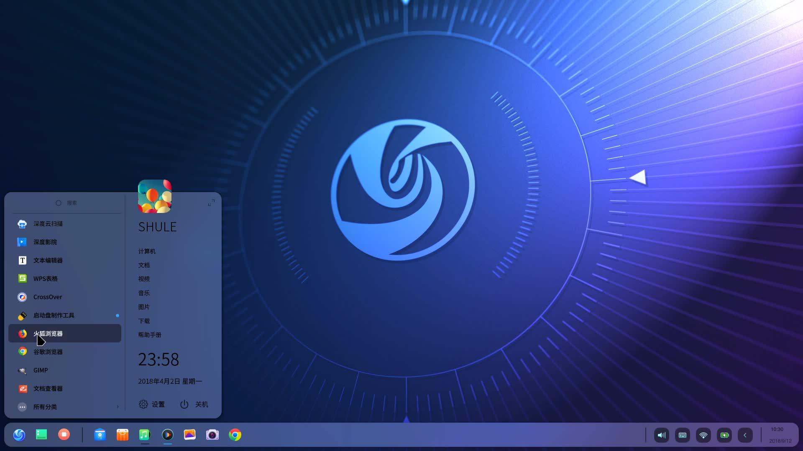Click 关机 shutdown button
The image size is (803, 451).
click(194, 404)
